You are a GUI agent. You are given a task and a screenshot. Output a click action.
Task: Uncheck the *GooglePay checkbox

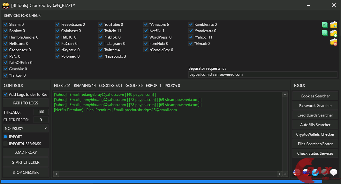(146, 50)
